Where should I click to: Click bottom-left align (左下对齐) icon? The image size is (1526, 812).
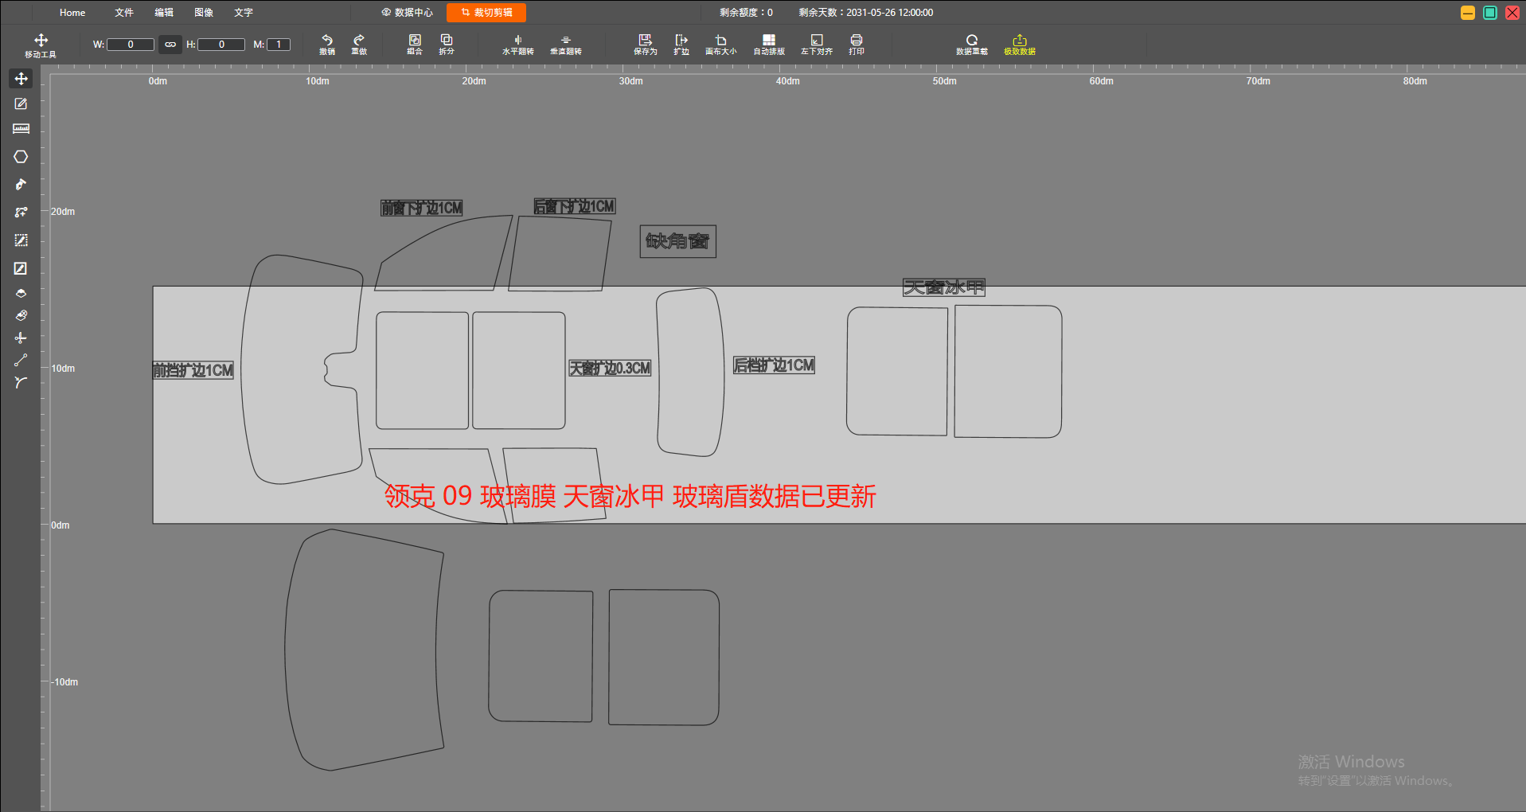click(x=817, y=45)
